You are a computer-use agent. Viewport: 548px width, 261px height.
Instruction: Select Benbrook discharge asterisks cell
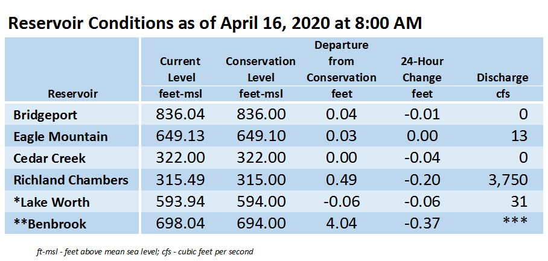pyautogui.click(x=515, y=222)
